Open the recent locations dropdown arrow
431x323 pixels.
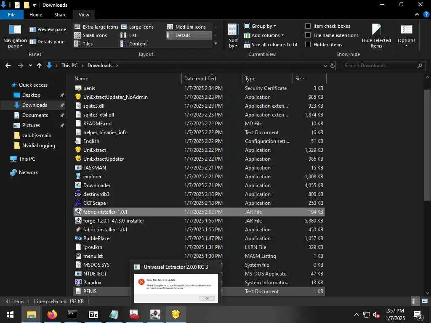pos(30,66)
